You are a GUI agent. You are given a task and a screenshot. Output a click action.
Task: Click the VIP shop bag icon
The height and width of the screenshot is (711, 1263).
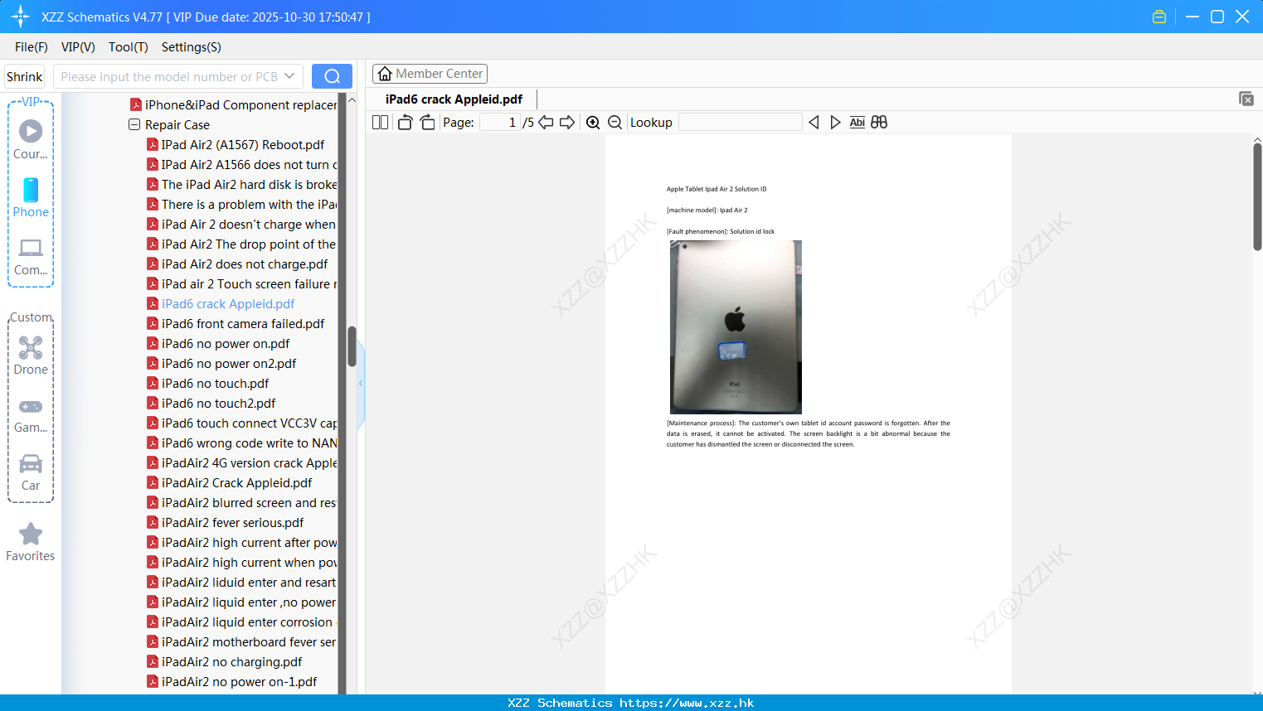click(1159, 17)
